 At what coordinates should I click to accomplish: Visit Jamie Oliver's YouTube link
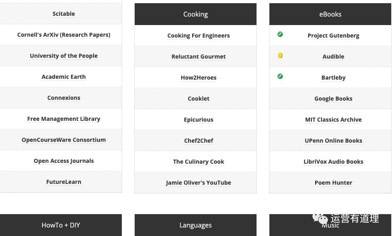pos(199,183)
